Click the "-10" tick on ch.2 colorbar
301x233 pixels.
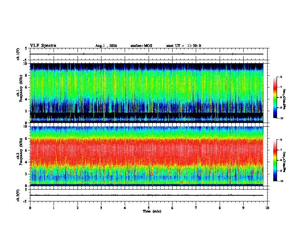281,181
